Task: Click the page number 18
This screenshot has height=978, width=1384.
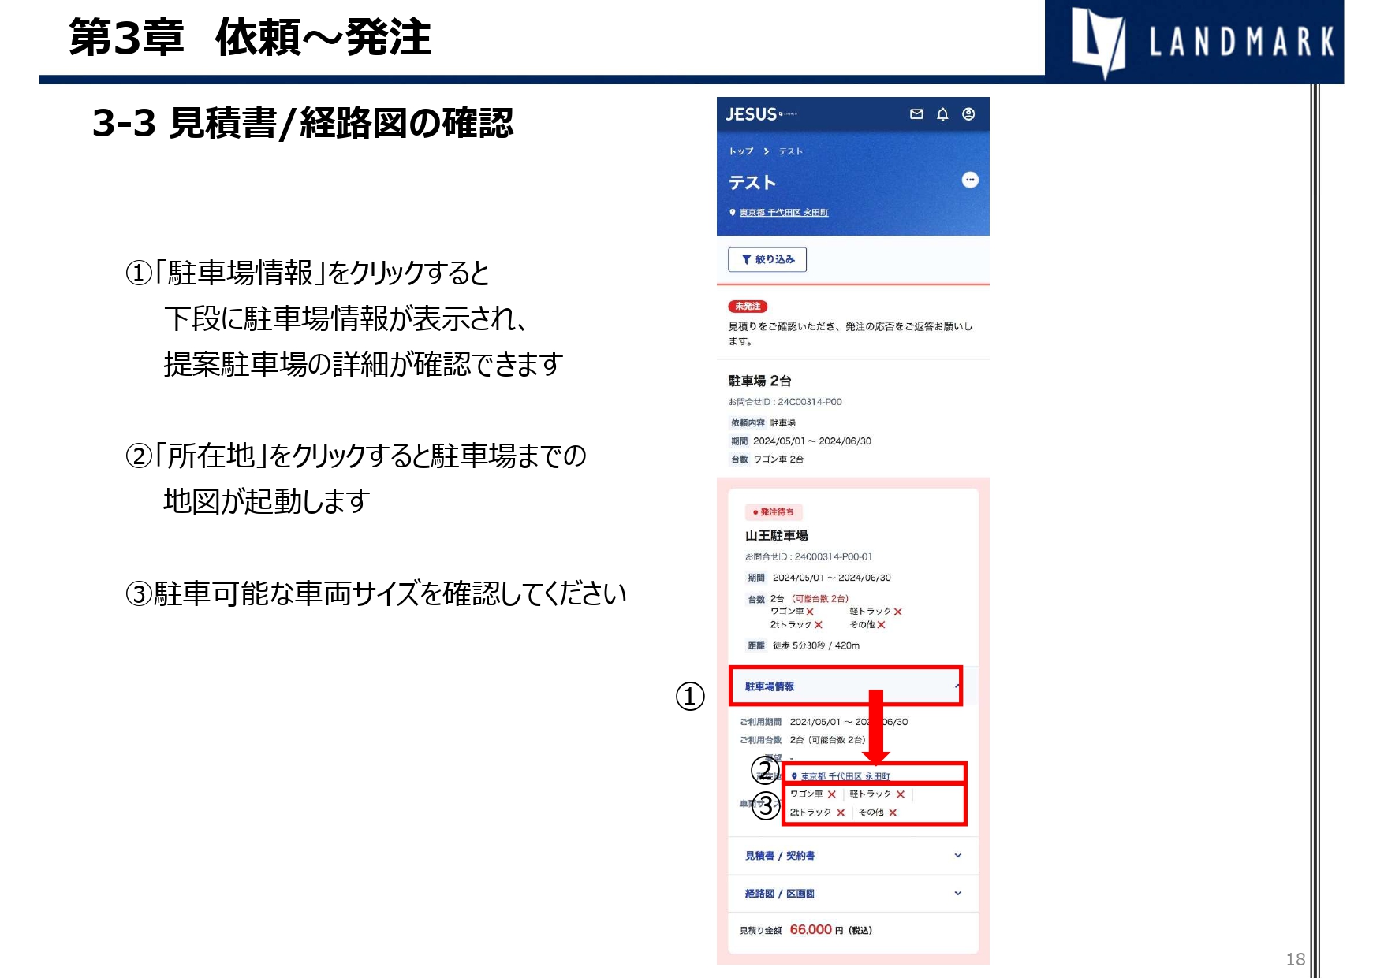Action: tap(1296, 959)
